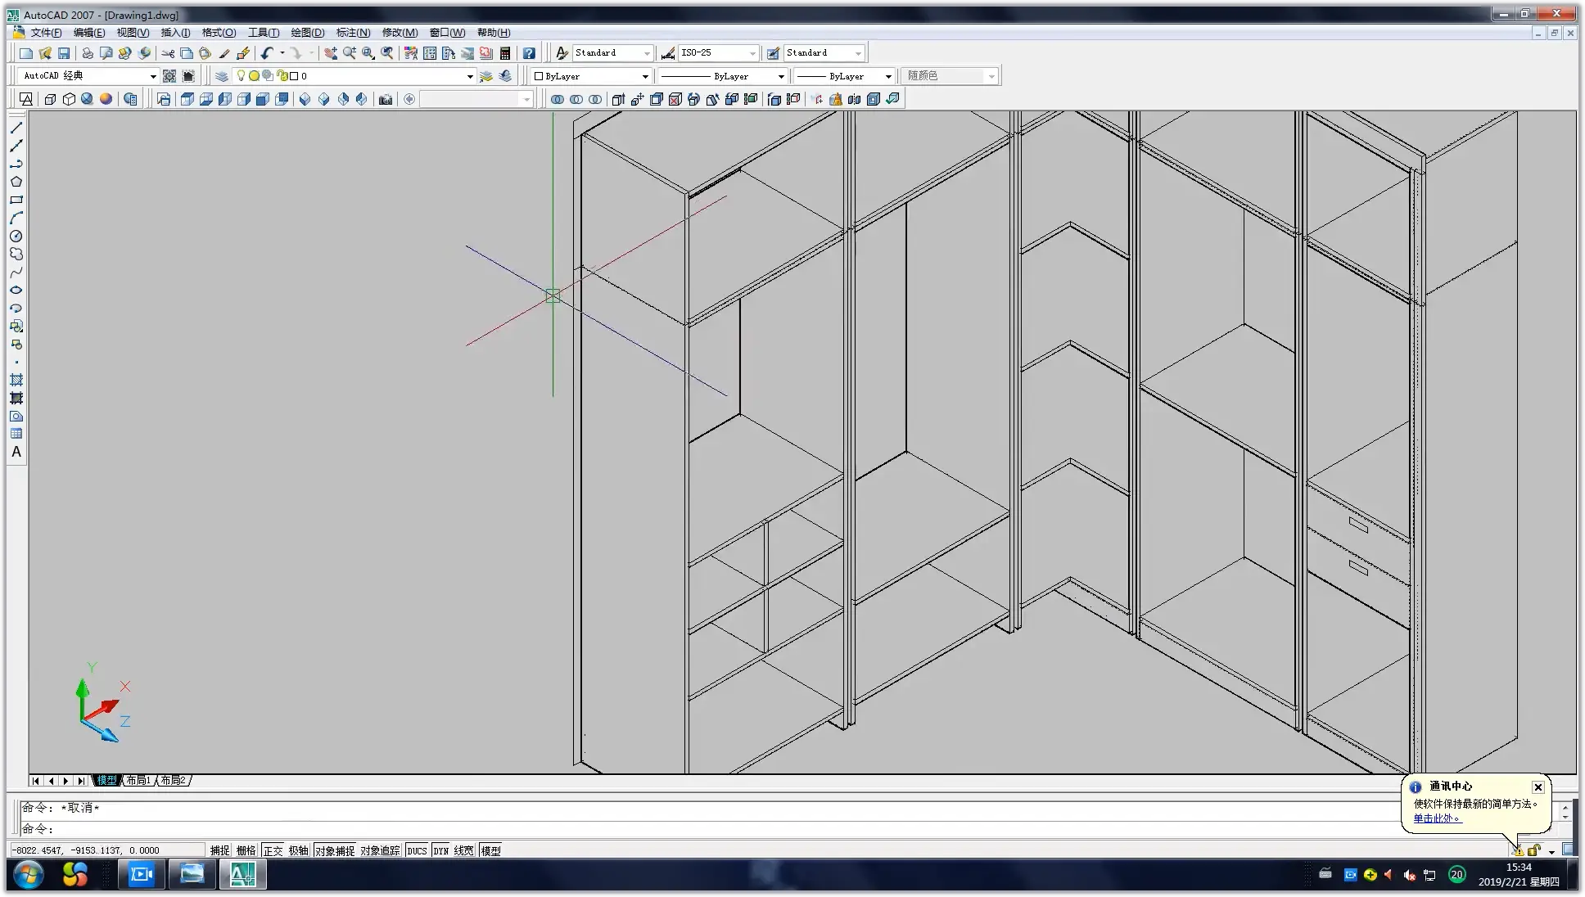Click the 单击此处 link in notification
The height and width of the screenshot is (897, 1585).
(x=1436, y=818)
